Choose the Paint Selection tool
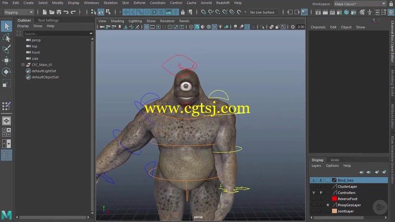Viewport: 395px width, 222px height. 6,49
